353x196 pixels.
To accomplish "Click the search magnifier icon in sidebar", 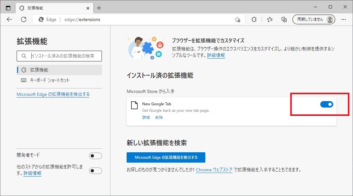I will pos(24,56).
